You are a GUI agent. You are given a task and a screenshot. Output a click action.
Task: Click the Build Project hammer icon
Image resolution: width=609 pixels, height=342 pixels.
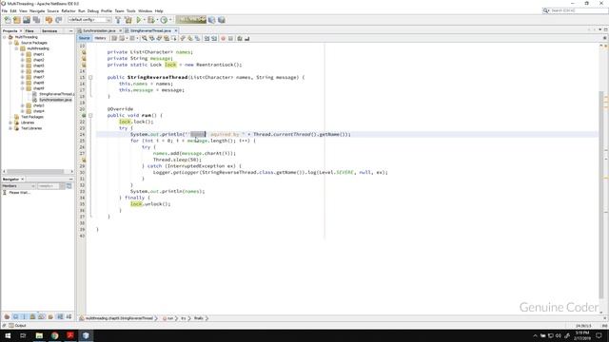(118, 20)
